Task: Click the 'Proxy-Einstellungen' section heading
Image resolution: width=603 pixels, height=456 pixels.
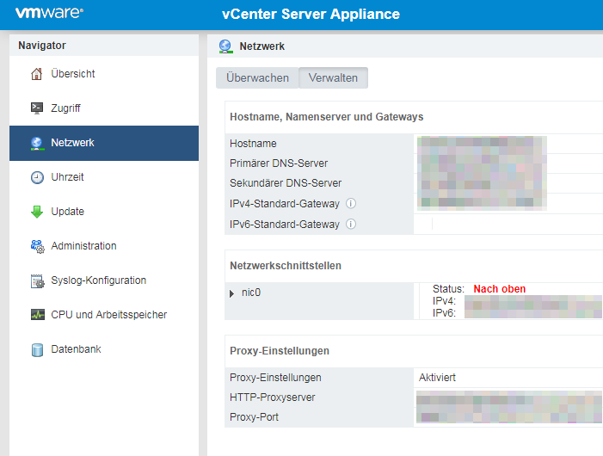Action: [280, 351]
